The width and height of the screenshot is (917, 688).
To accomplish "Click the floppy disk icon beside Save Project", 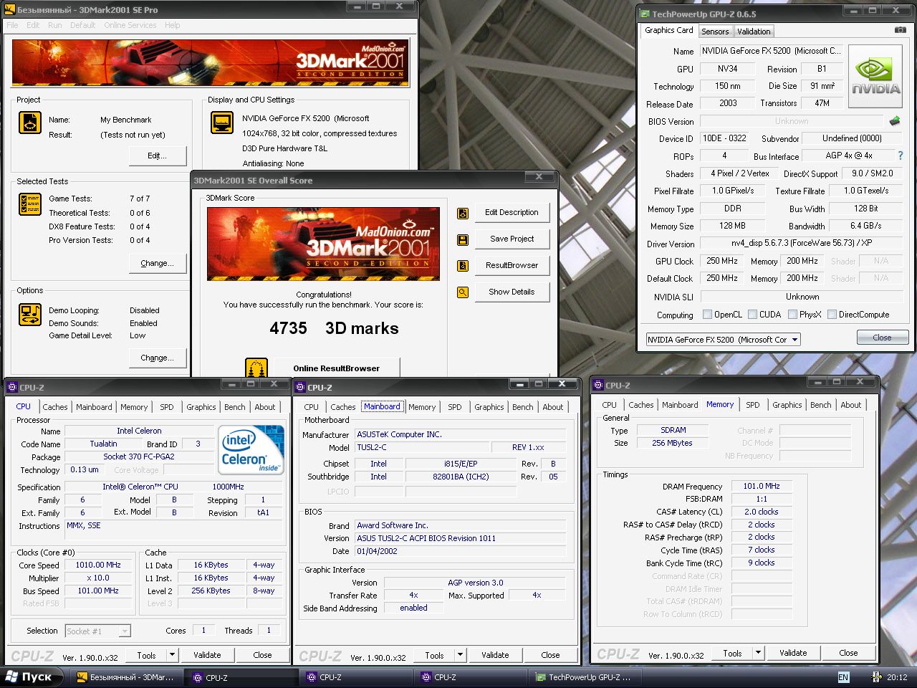I will point(463,239).
